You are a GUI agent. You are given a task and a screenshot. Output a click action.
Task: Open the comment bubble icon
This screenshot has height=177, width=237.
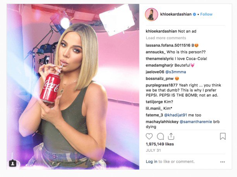[160, 136]
